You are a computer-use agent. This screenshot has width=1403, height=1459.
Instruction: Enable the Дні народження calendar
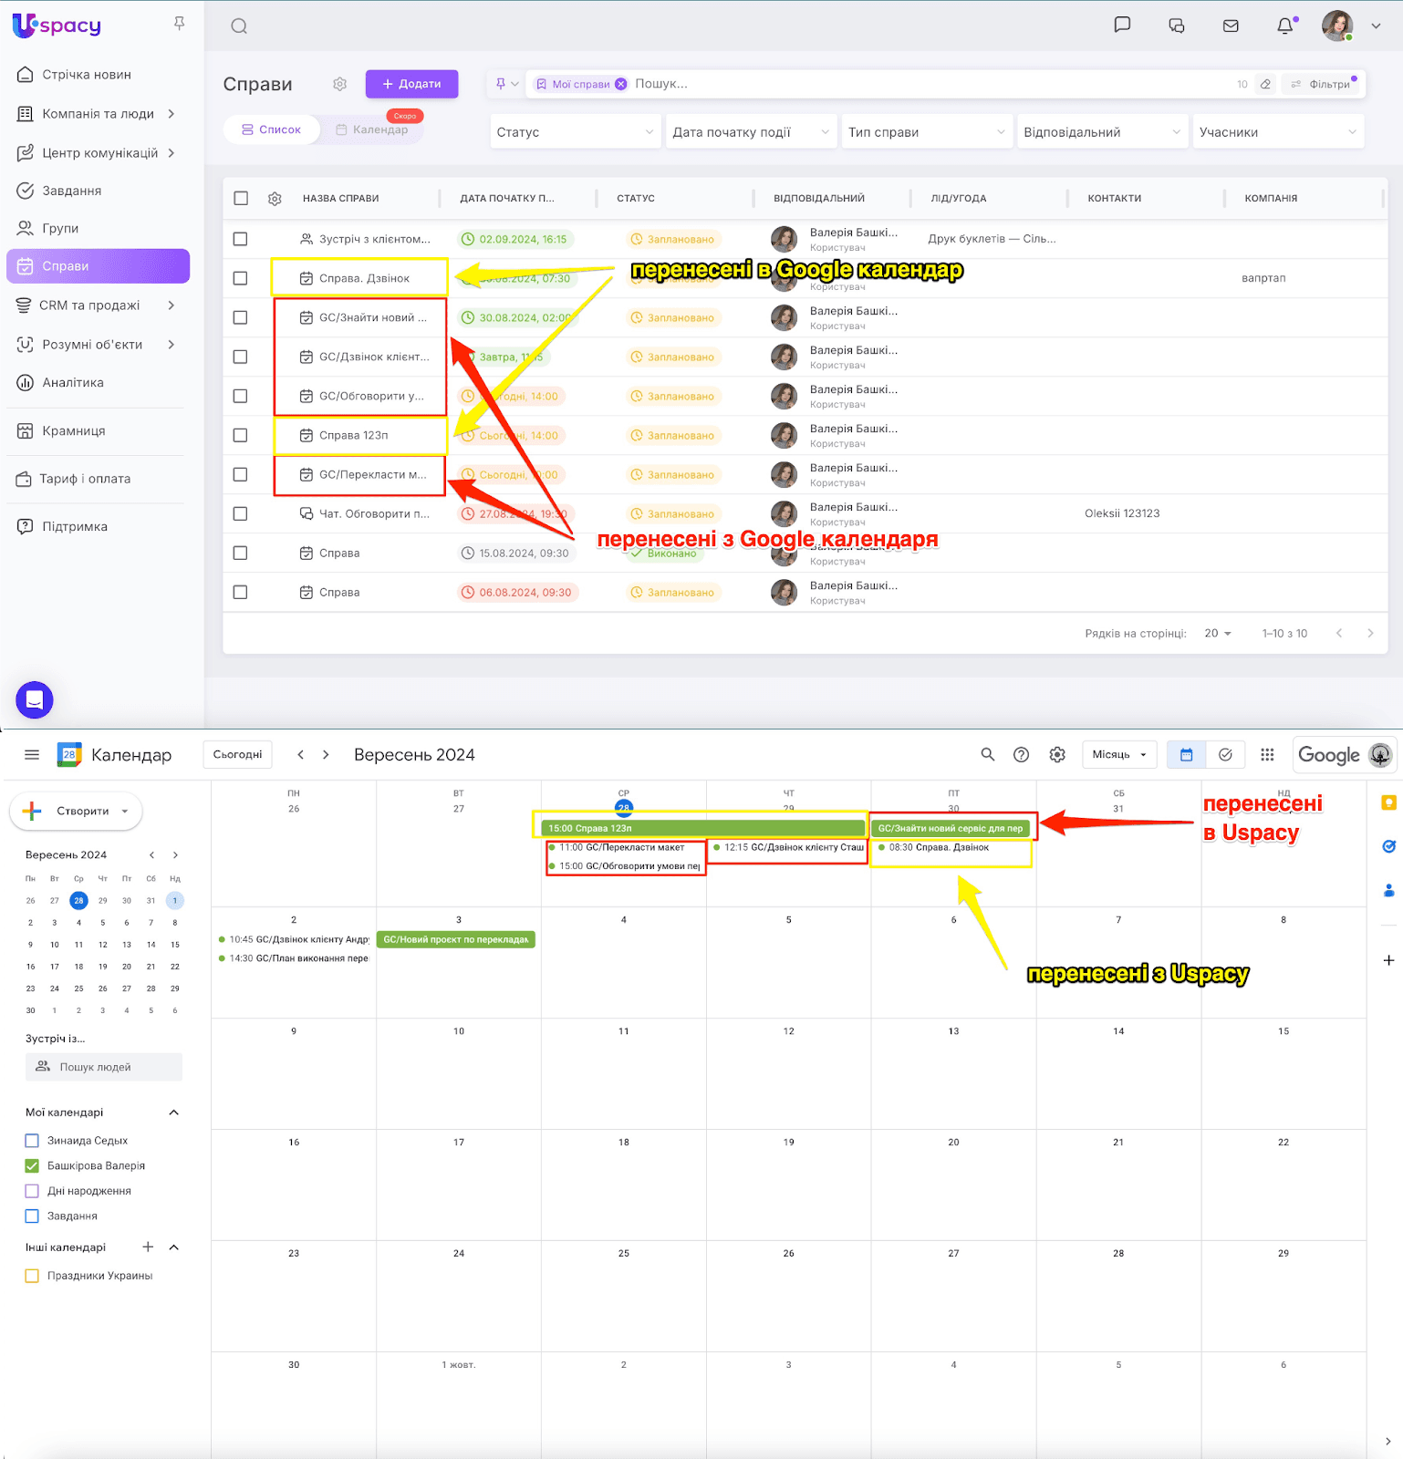point(32,1191)
